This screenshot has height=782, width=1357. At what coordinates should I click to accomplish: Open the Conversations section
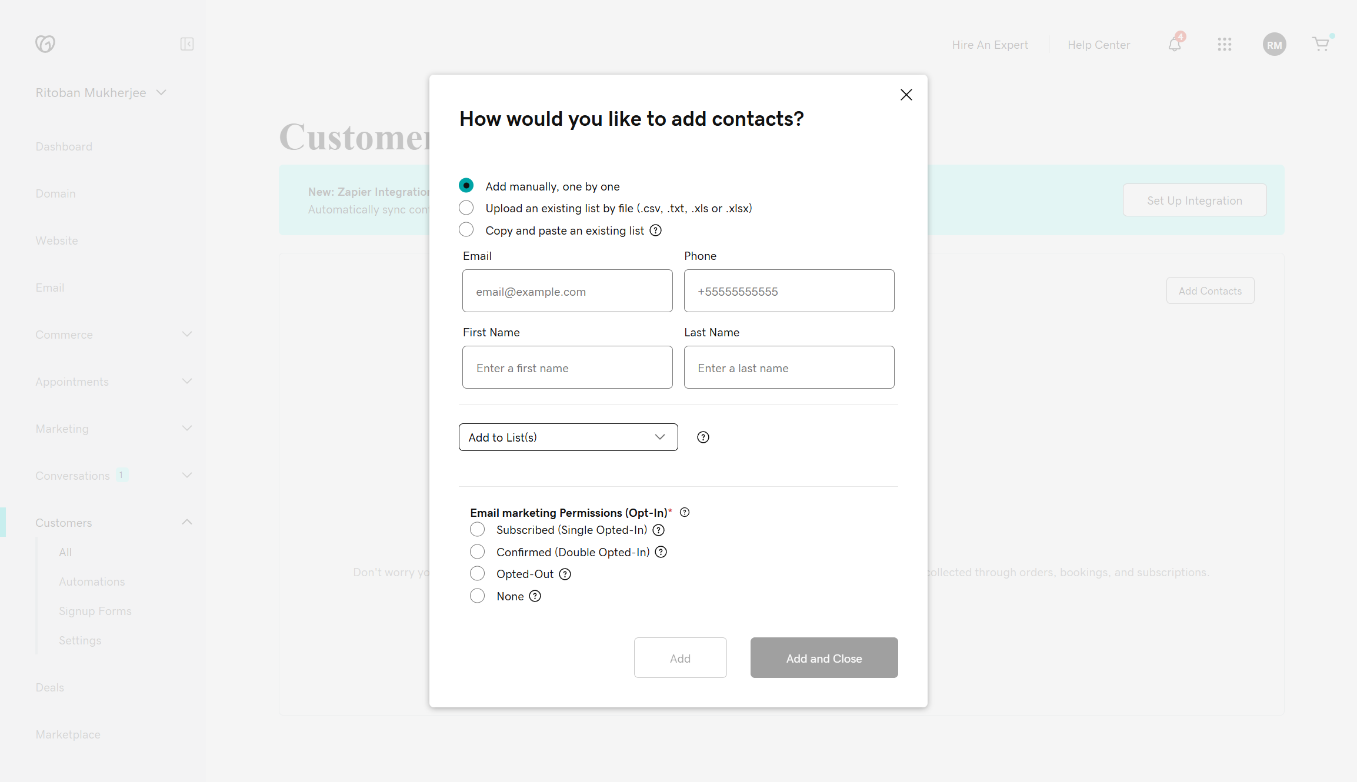(x=72, y=475)
